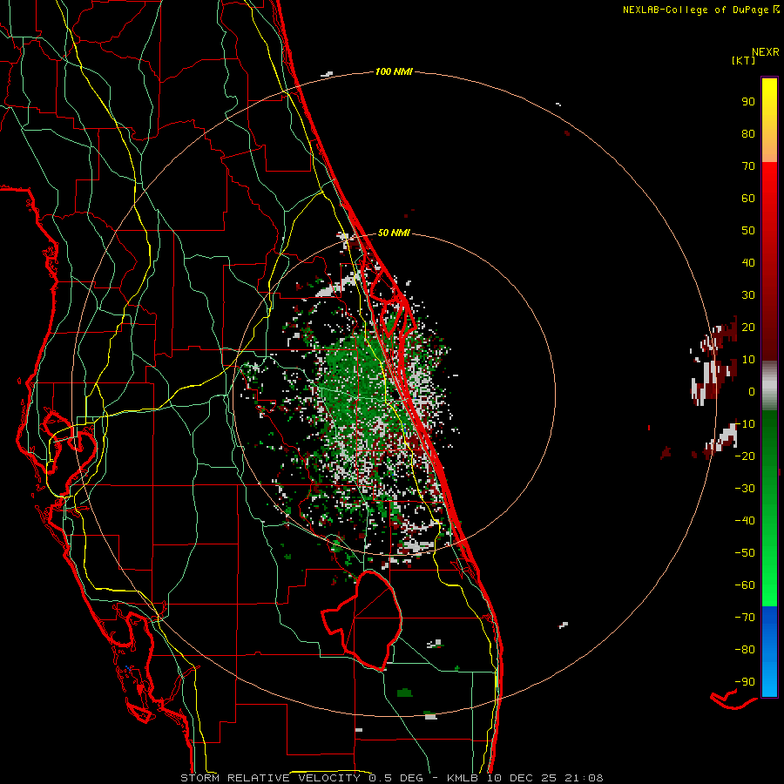
Task: Click the Lake Okeechobee outline on map
Action: point(362,620)
